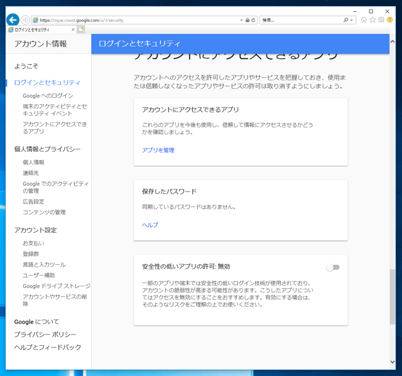Open 連絡先 sidebar item
This screenshot has width=402, height=376.
31,173
